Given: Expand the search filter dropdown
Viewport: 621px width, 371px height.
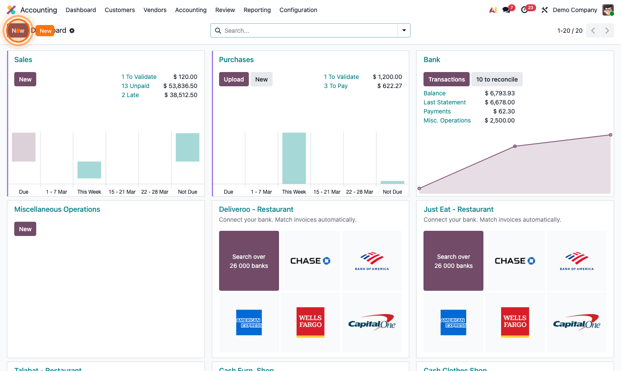Looking at the screenshot, I should coord(404,31).
